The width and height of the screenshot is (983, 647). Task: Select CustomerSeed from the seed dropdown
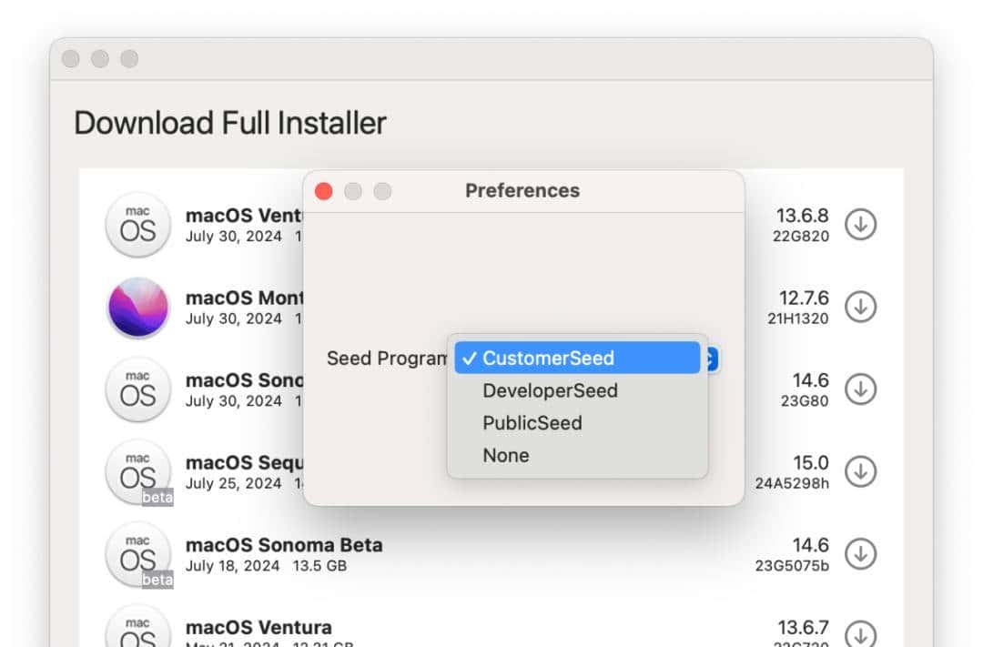click(x=548, y=358)
